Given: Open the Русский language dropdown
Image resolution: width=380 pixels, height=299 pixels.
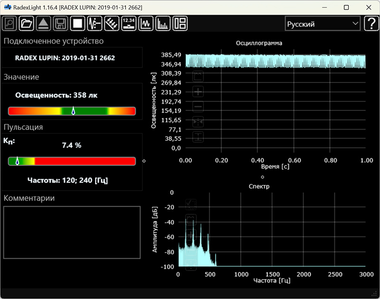Looking at the screenshot, I should point(323,24).
